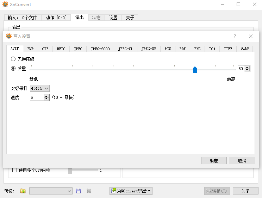Image resolution: width=262 pixels, height=198 pixels.
Task: Switch to PCX format tab
Action: click(x=168, y=49)
